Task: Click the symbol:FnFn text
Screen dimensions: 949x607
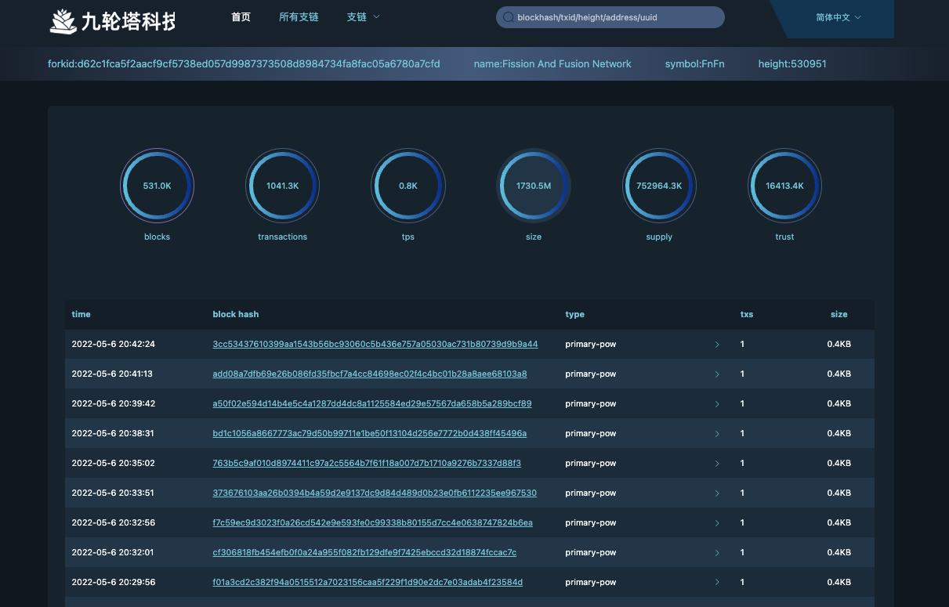Action: pyautogui.click(x=694, y=64)
